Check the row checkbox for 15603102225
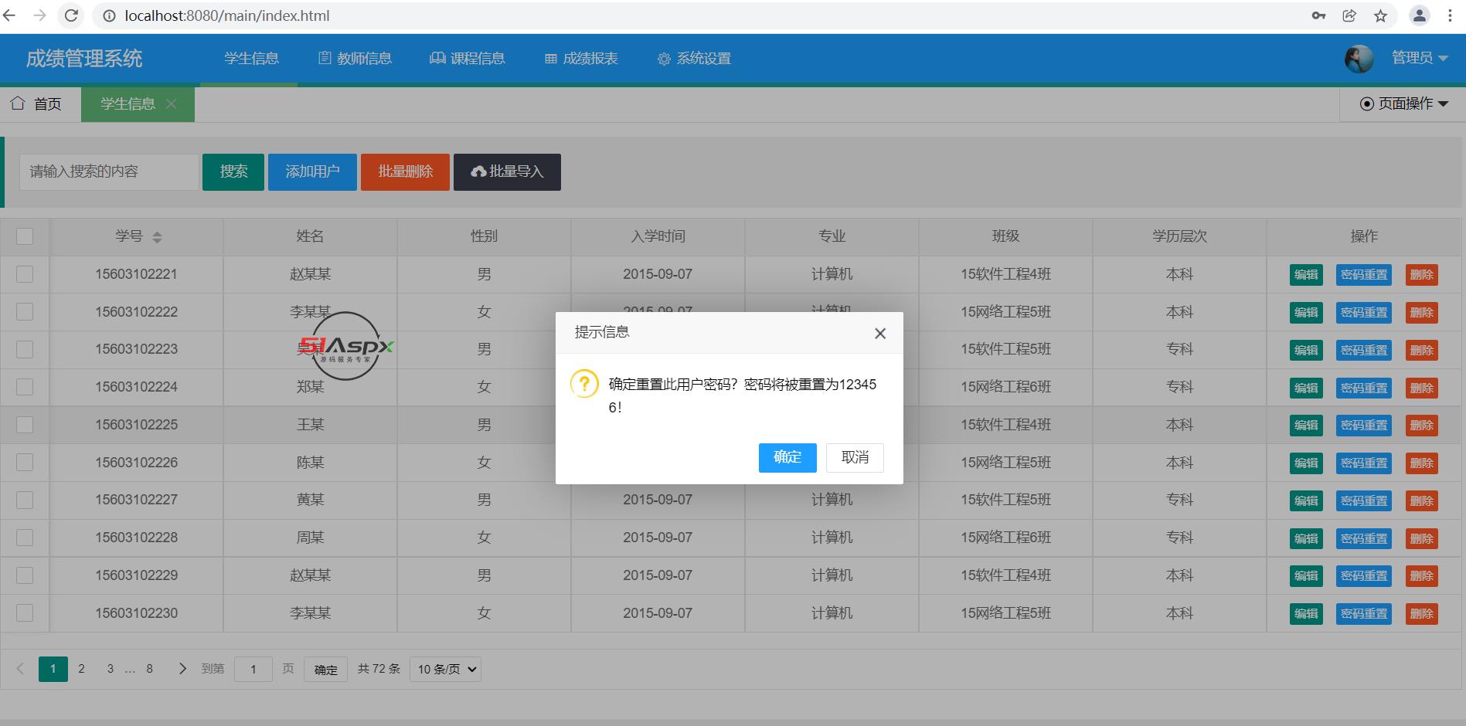This screenshot has height=726, width=1466. coord(25,425)
